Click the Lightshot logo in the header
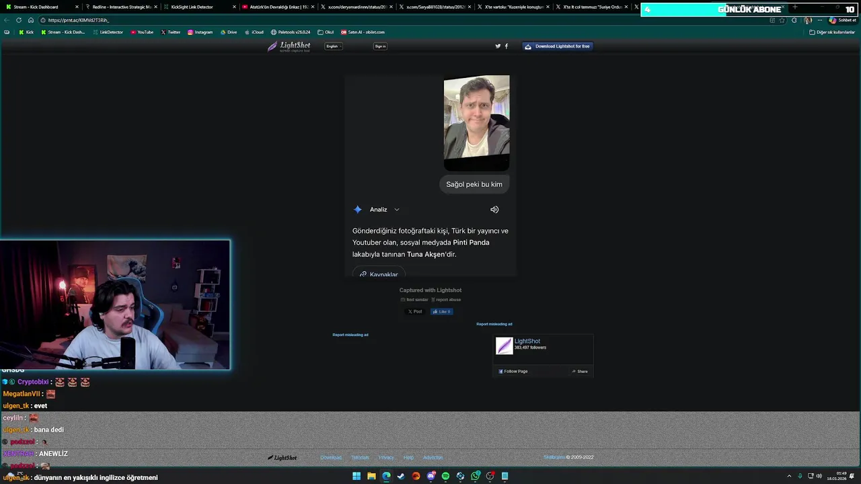861x484 pixels. coord(289,46)
